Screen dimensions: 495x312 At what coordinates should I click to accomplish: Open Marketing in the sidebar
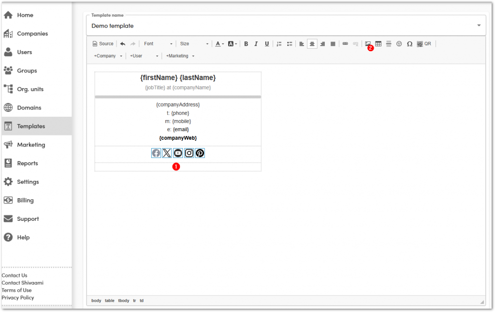tap(31, 145)
